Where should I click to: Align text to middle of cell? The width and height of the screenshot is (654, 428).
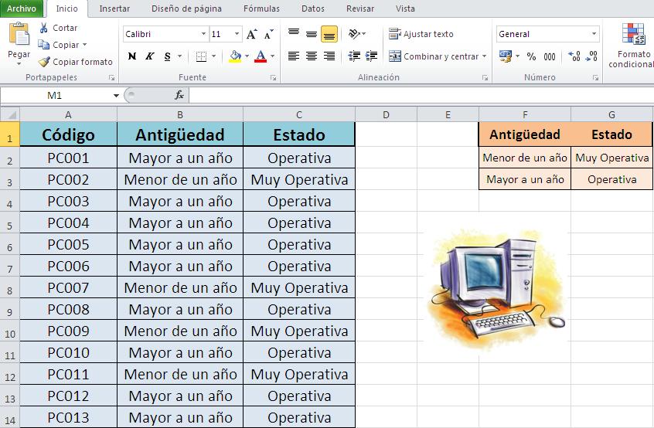[x=311, y=34]
